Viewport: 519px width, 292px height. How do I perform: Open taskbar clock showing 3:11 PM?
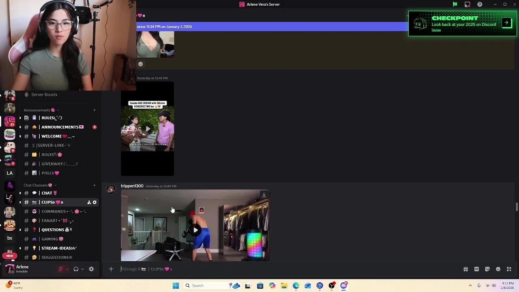click(x=508, y=286)
